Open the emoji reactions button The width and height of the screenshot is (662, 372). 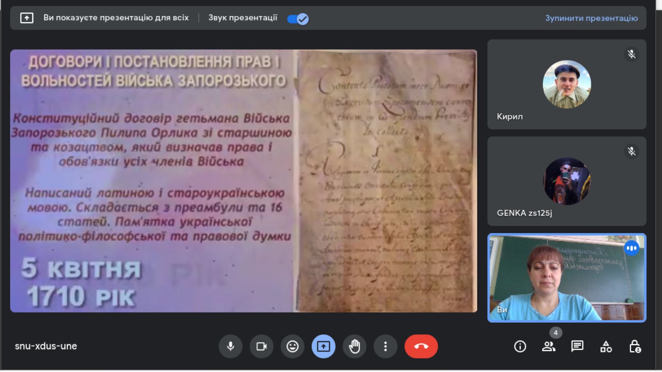[293, 346]
